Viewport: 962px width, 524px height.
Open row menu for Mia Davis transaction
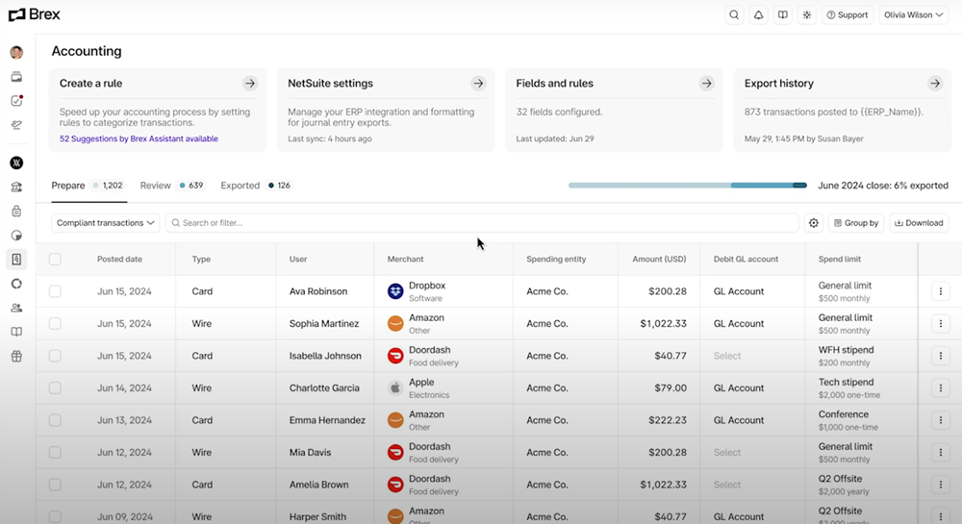(941, 452)
